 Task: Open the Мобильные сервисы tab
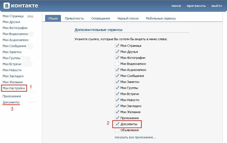[x=161, y=19]
